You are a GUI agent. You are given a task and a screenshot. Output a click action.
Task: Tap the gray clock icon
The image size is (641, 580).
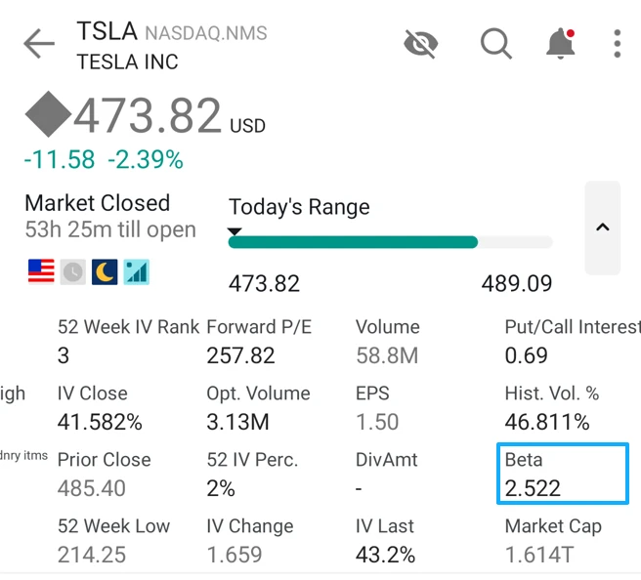pos(73,271)
